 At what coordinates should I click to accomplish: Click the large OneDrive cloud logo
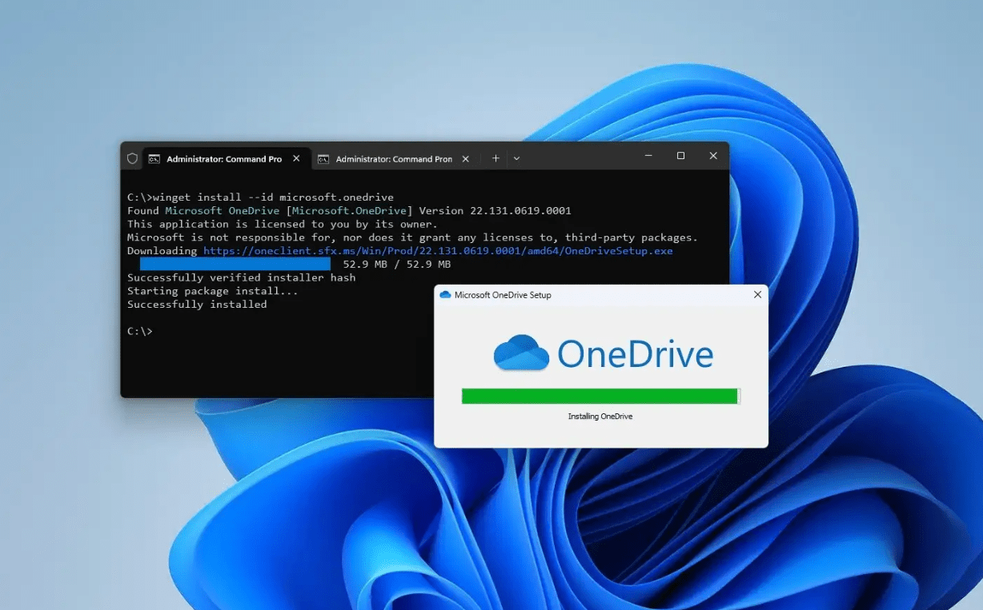[521, 353]
